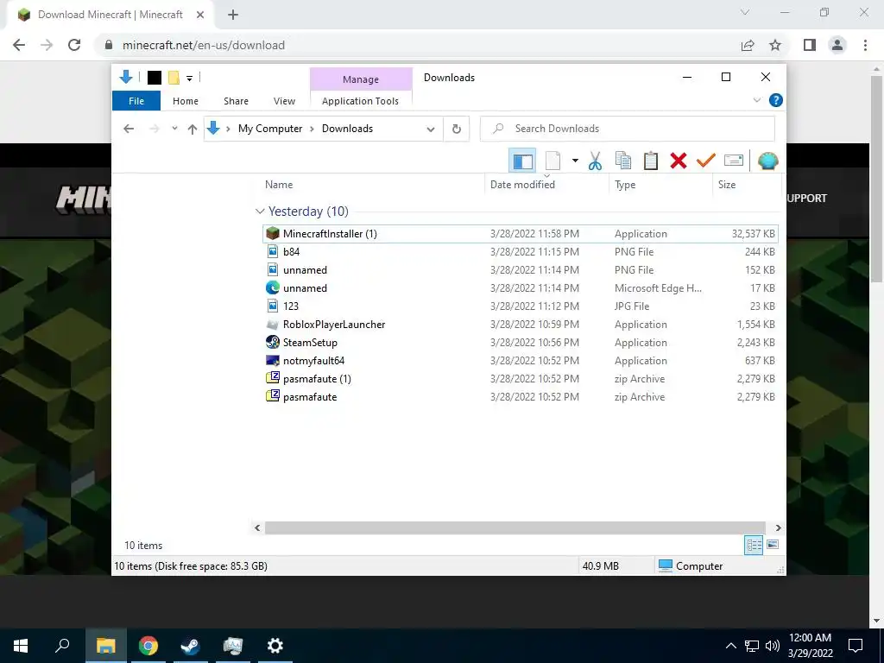
Task: Select MinecraftInstaller (1) file
Action: pos(521,234)
